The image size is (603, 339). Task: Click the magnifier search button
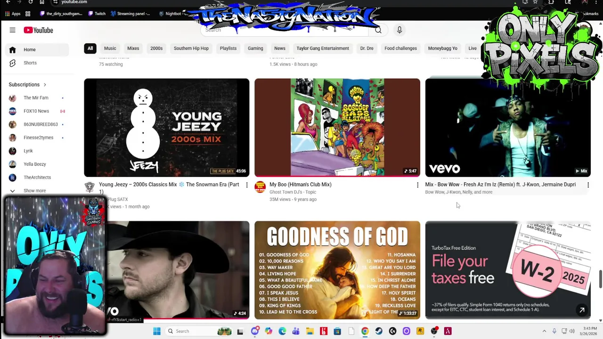(x=378, y=30)
